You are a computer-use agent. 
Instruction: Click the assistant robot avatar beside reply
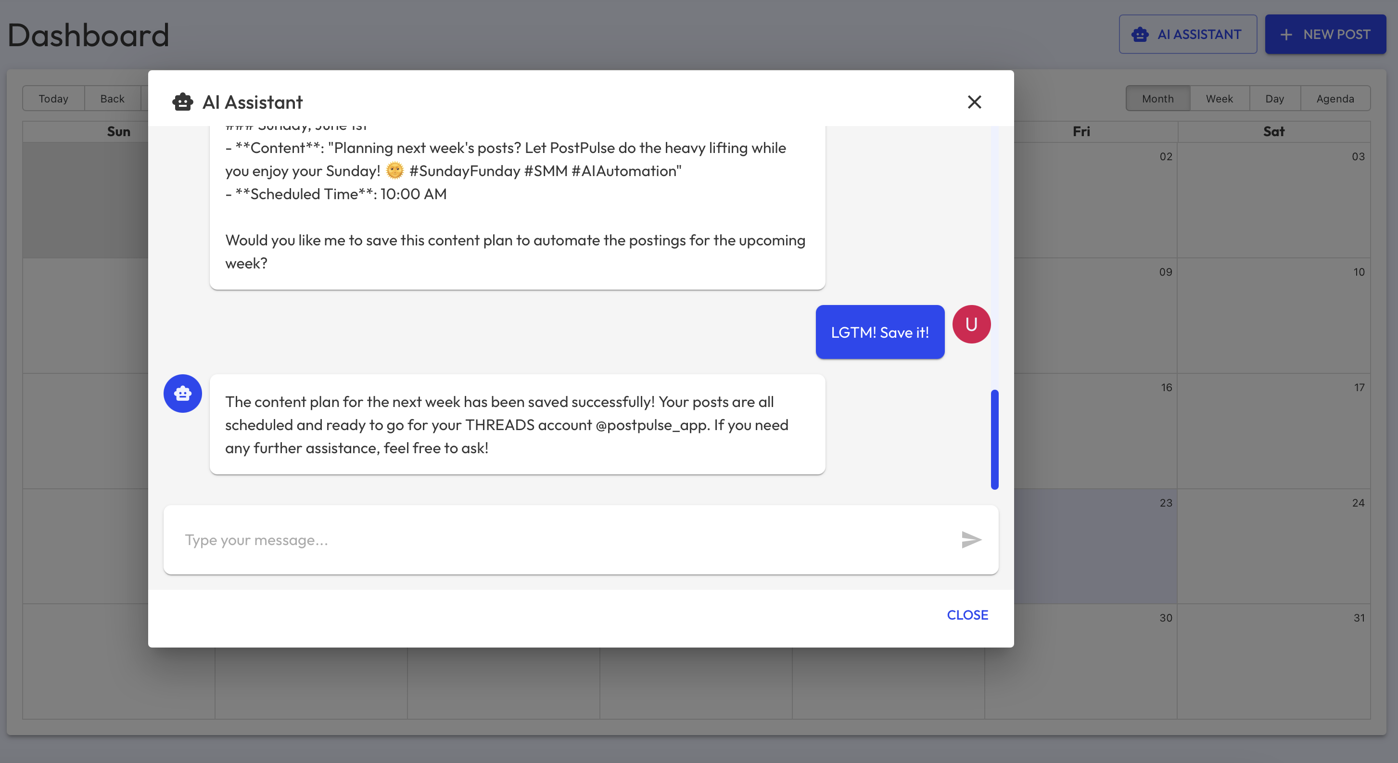tap(182, 394)
